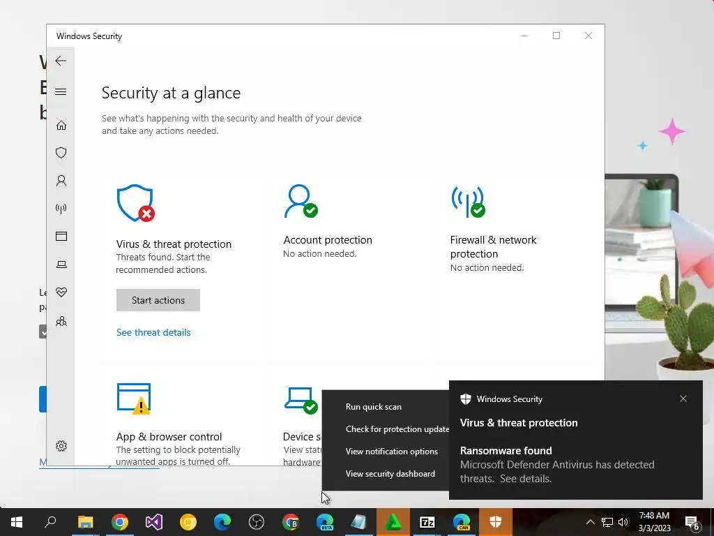Viewport: 714px width, 536px height.
Task: Click the Account protection tile icon
Action: (301, 201)
